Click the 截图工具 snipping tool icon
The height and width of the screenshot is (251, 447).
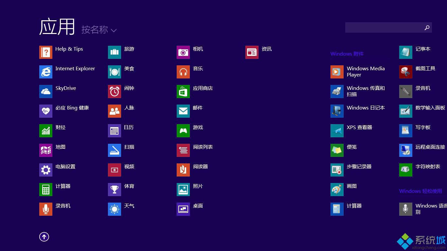click(406, 72)
